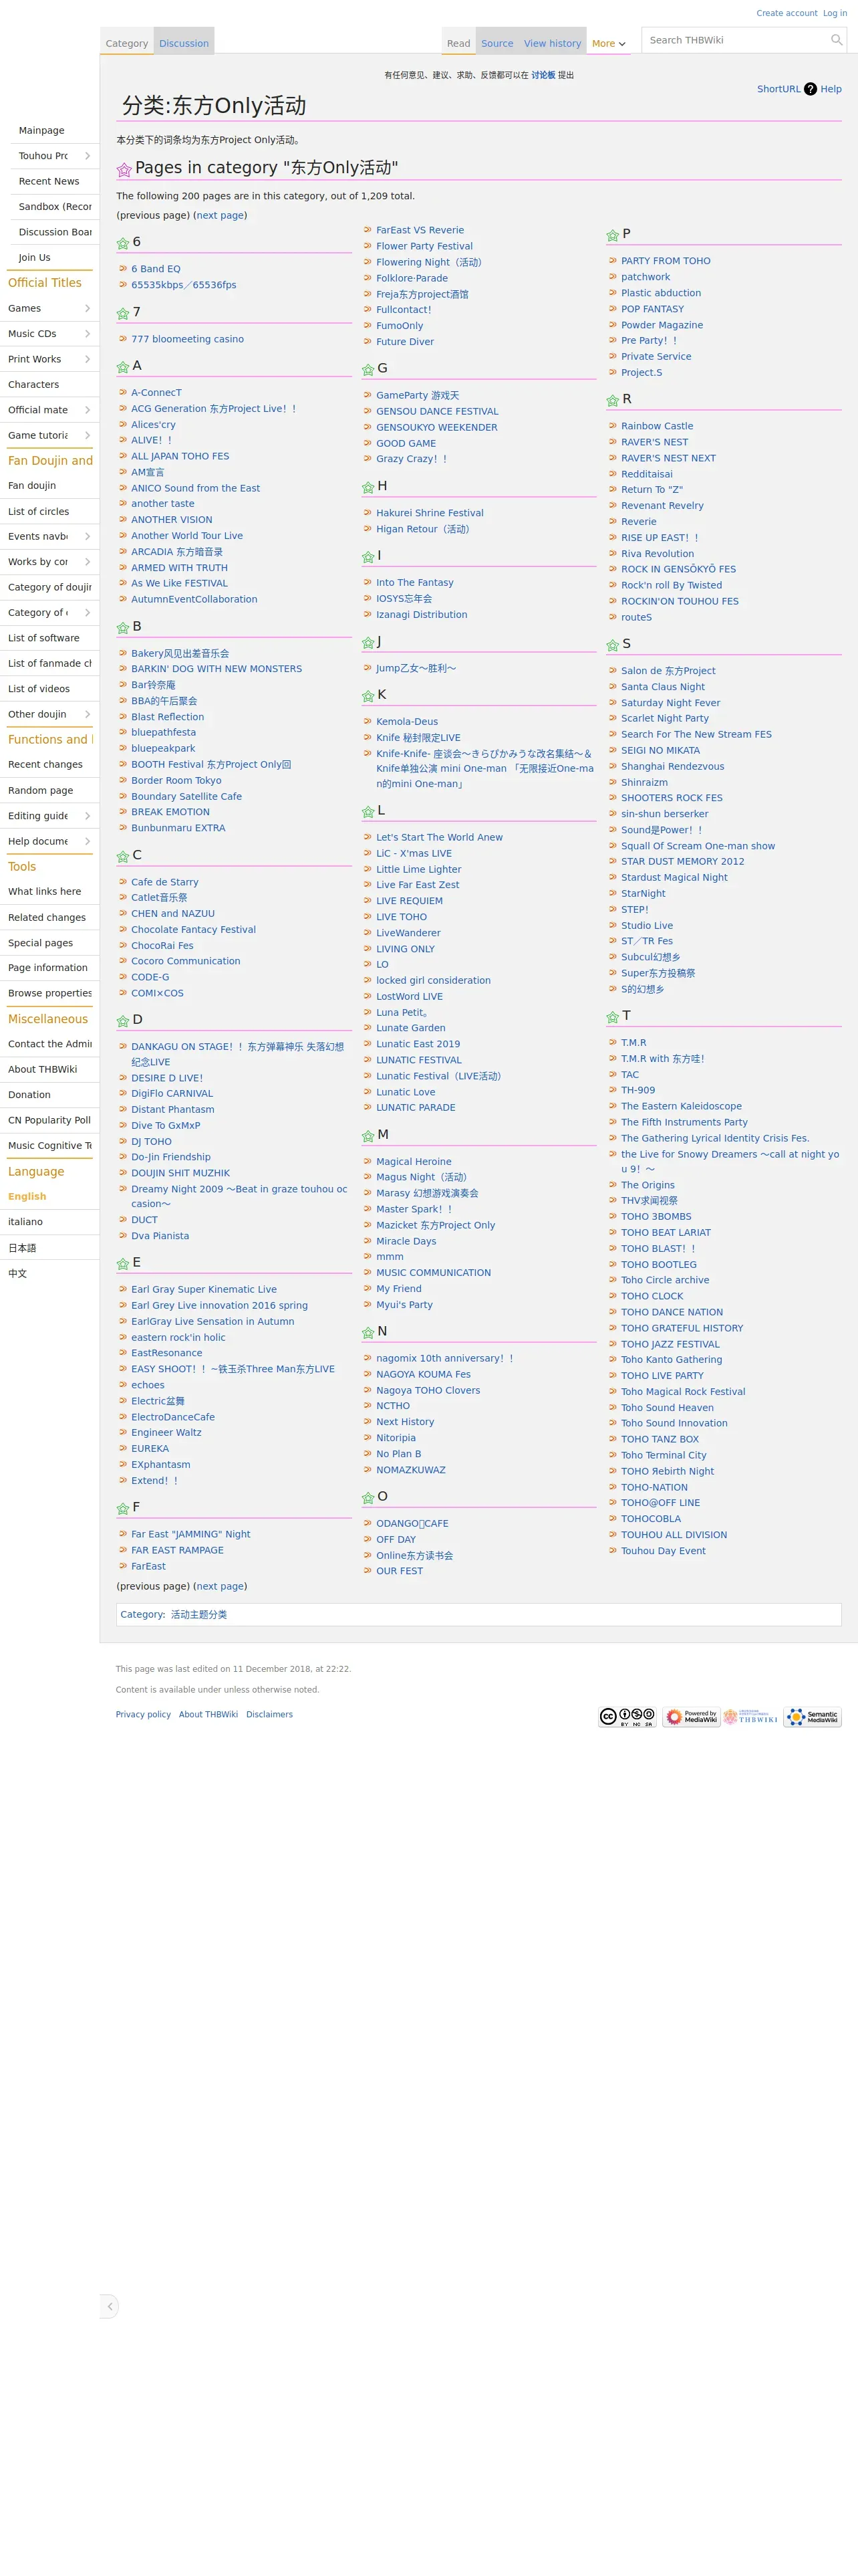The width and height of the screenshot is (858, 2576).
Task: Open the Distant Phantasm page
Action: pyautogui.click(x=173, y=1110)
